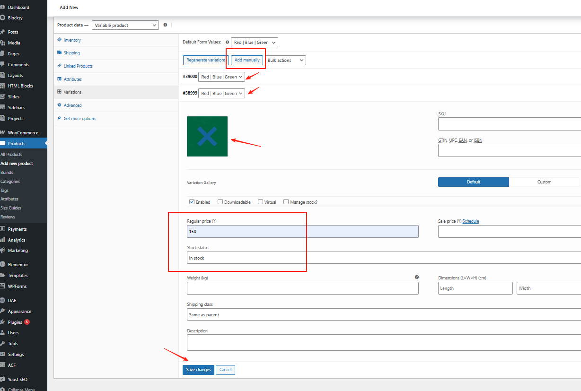Check the Manage stock? checkbox
The width and height of the screenshot is (581, 391).
286,202
